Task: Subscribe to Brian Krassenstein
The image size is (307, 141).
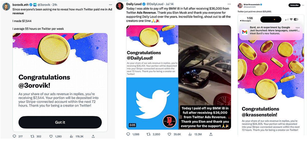Action: [x=294, y=5]
